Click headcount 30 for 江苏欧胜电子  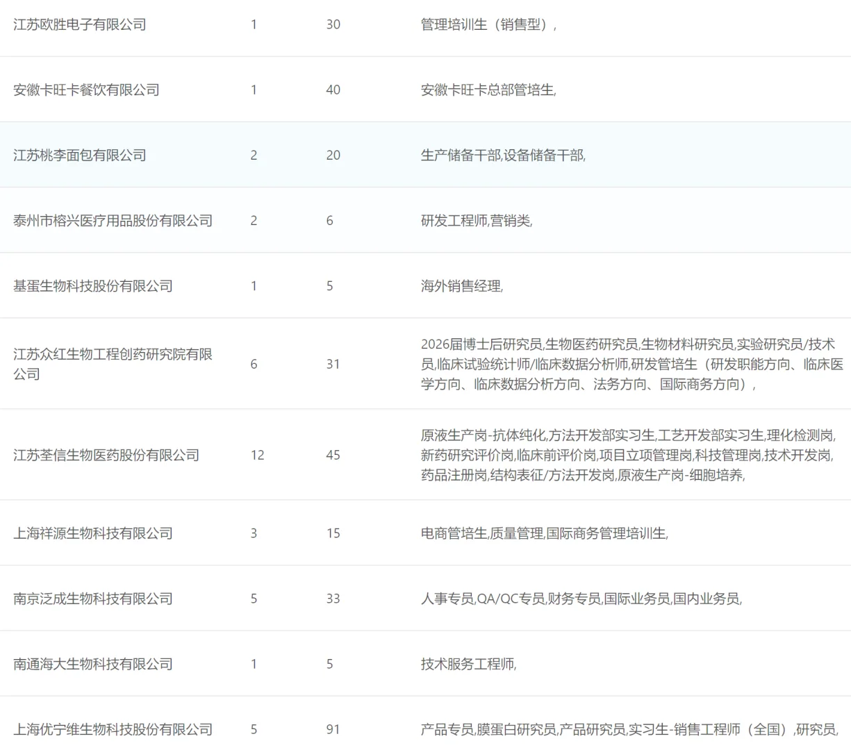[333, 24]
